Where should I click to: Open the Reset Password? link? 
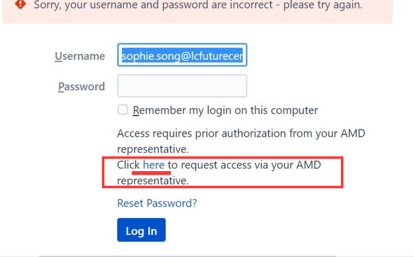click(x=157, y=203)
